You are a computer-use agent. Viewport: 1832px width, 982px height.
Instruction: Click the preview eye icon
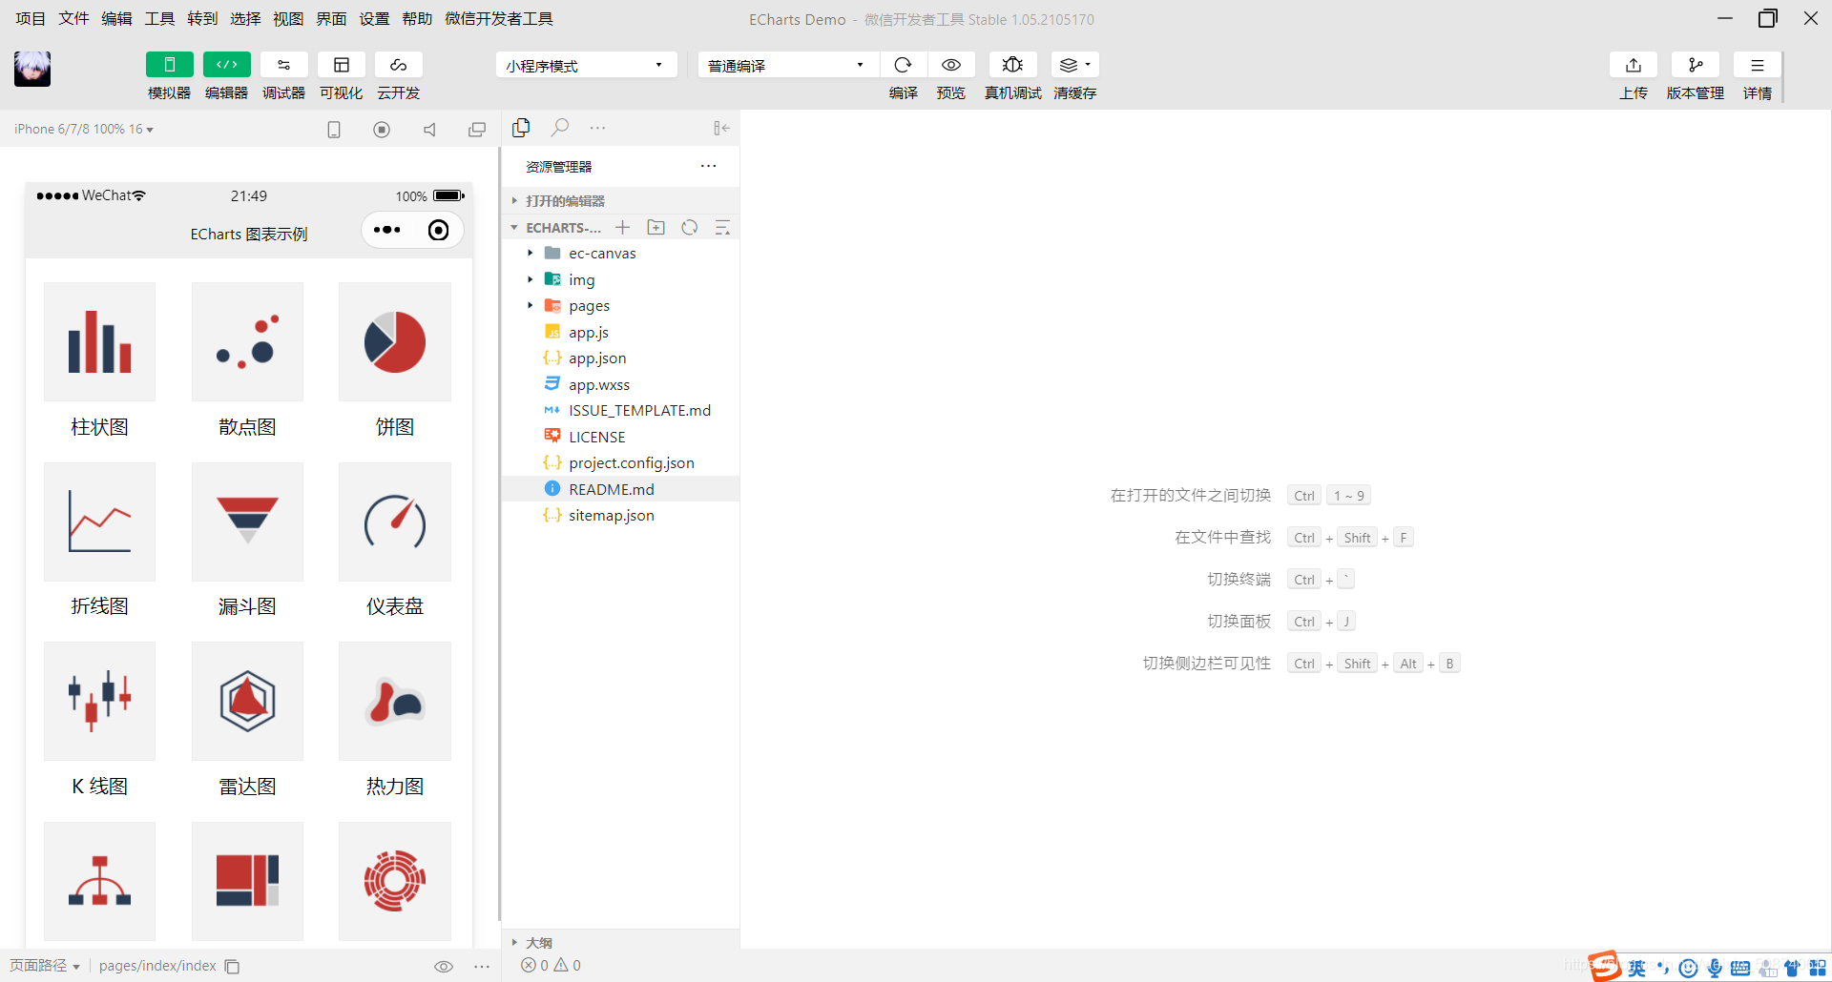951,65
